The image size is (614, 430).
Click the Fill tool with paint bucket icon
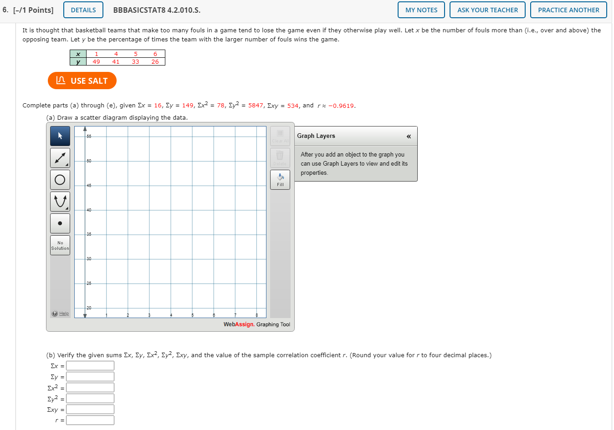[x=280, y=179]
